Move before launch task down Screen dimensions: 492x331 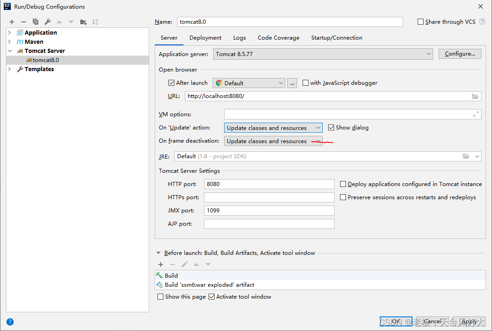tap(208, 264)
